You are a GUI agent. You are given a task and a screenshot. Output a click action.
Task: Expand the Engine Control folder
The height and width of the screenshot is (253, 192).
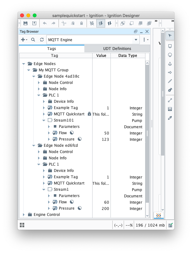click(24, 215)
